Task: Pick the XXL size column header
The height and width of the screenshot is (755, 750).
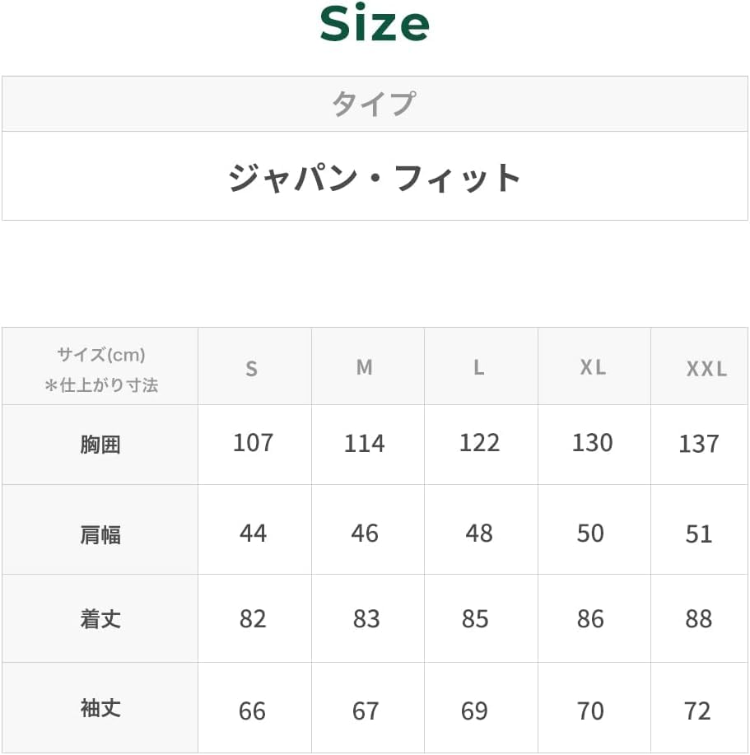Action: tap(706, 369)
